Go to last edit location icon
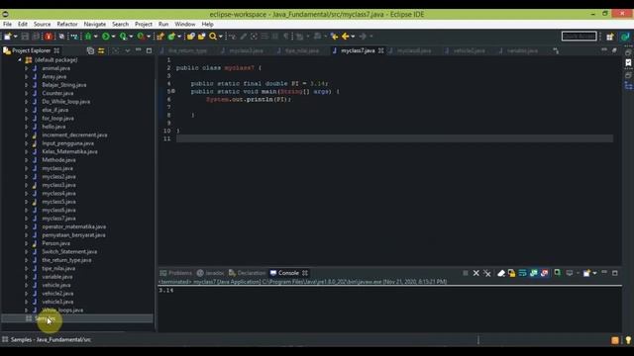634x356 pixels. (x=335, y=37)
